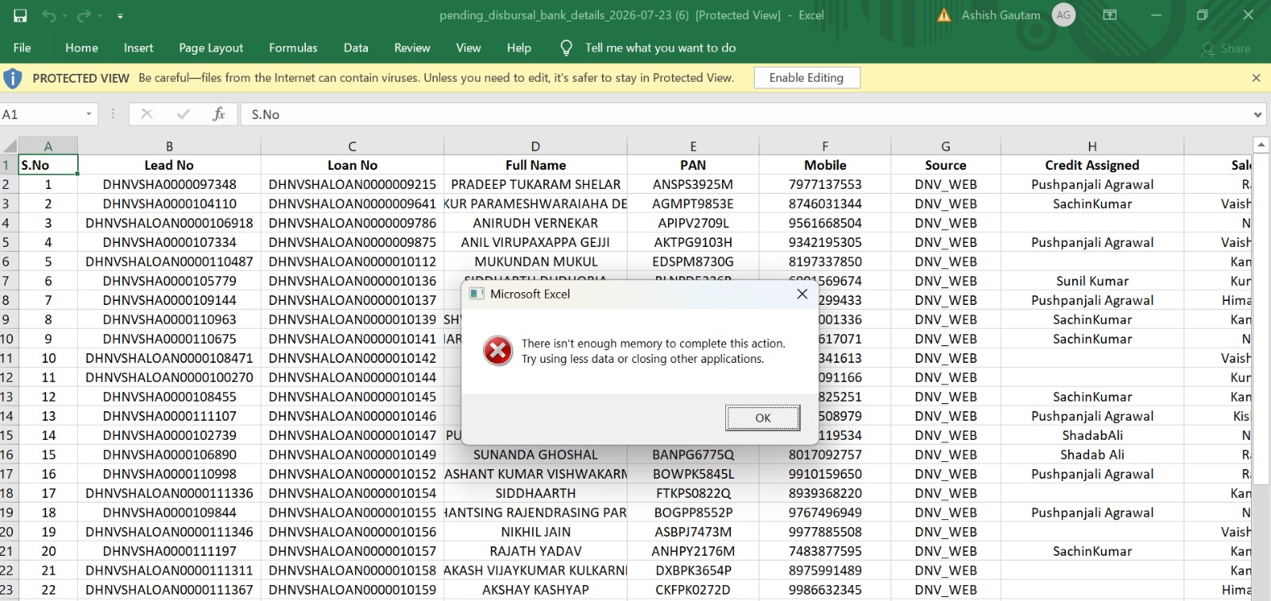
Task: Select column E header
Action: coord(693,146)
